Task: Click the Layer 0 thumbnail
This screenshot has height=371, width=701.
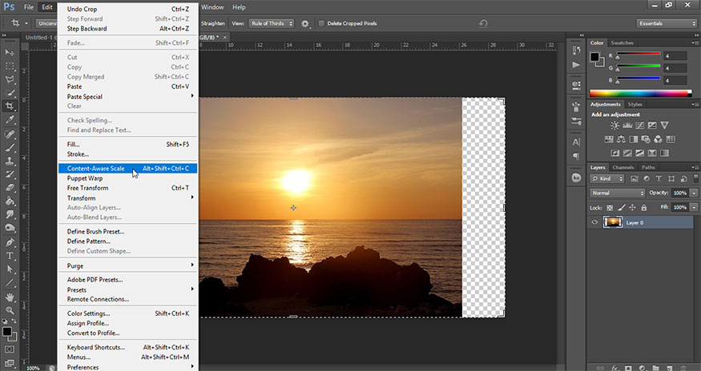Action: (x=614, y=222)
